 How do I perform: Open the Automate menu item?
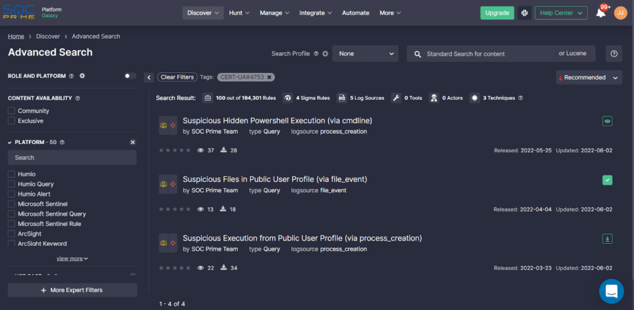(356, 13)
